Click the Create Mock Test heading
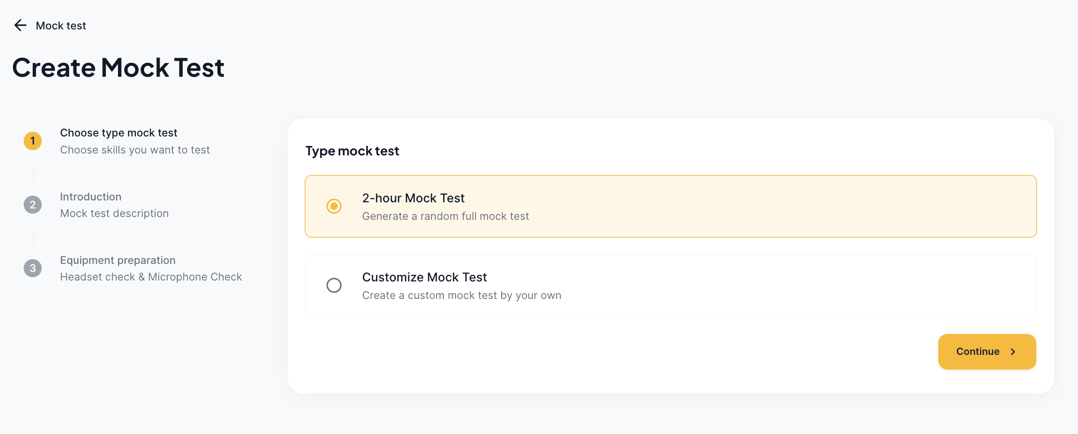The height and width of the screenshot is (434, 1078). point(118,68)
